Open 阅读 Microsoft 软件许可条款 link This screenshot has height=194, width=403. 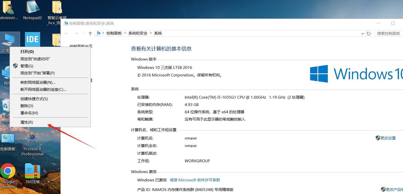[195, 180]
